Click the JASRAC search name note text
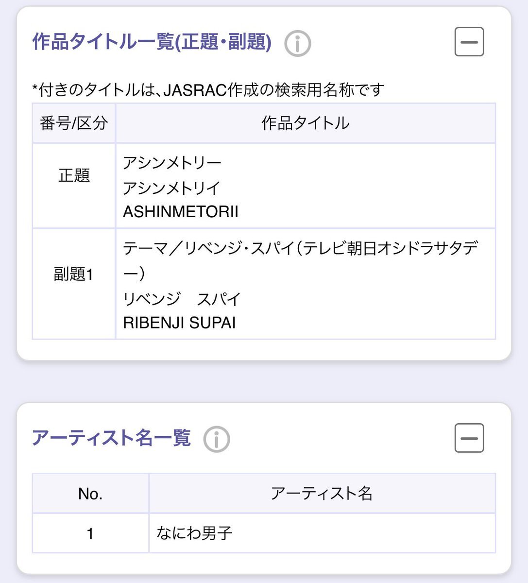This screenshot has height=583, width=528. pyautogui.click(x=208, y=90)
